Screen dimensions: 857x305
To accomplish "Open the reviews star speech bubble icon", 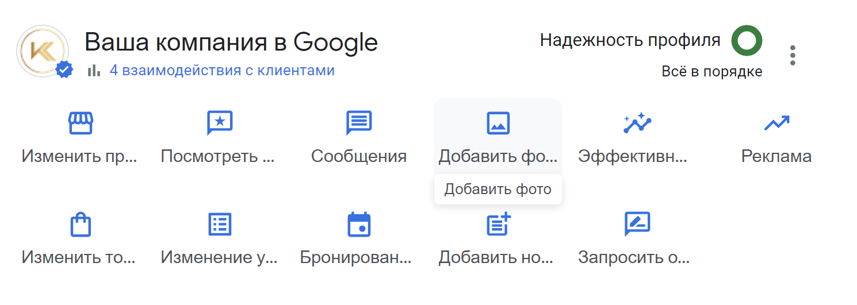I will [x=219, y=123].
